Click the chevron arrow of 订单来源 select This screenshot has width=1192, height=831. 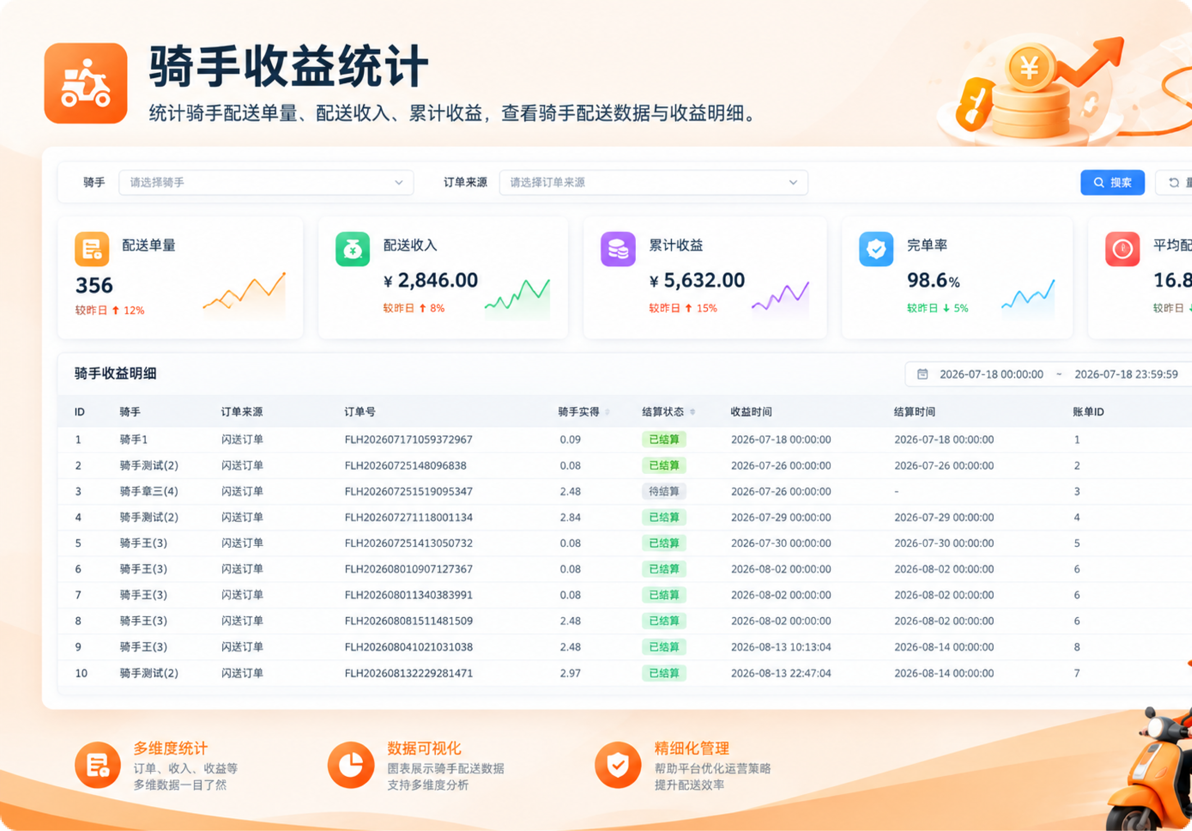793,182
